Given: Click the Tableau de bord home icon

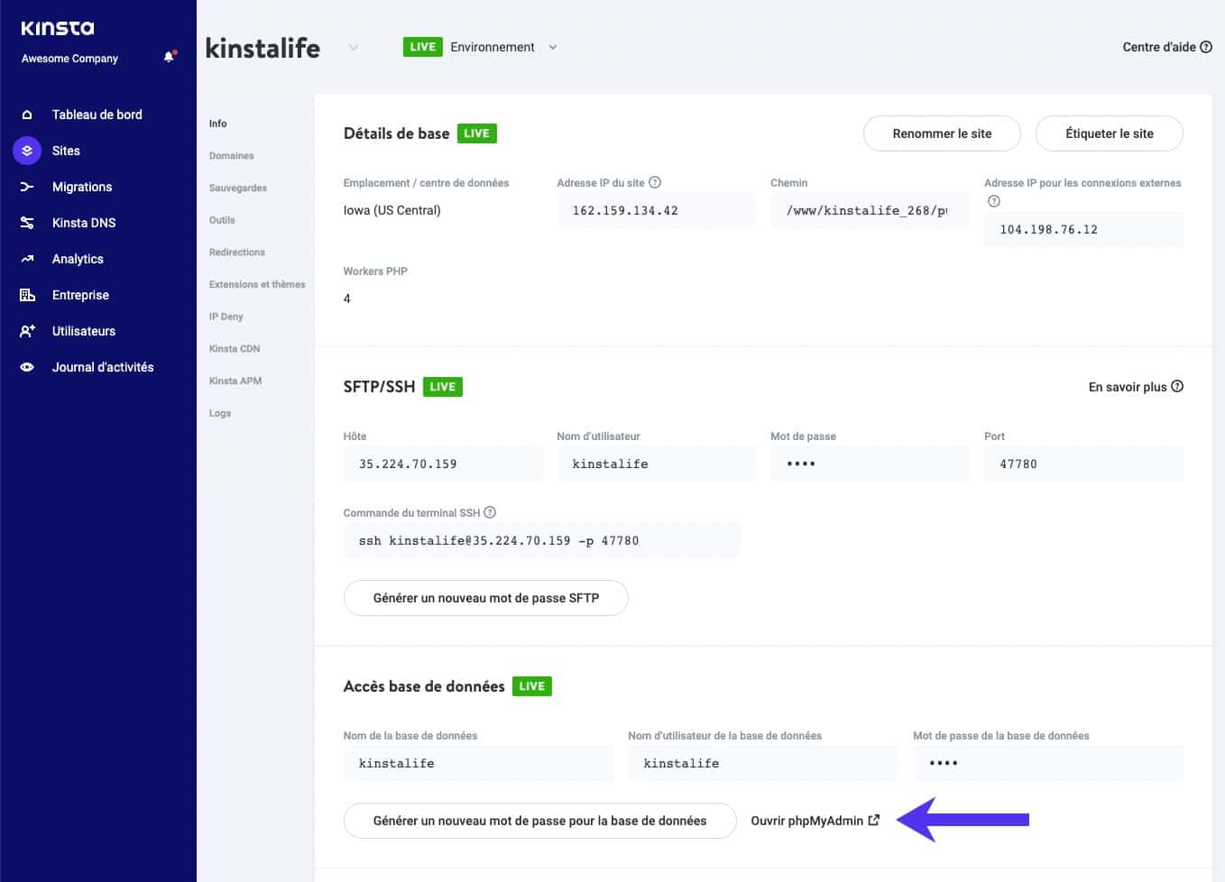Looking at the screenshot, I should [27, 115].
